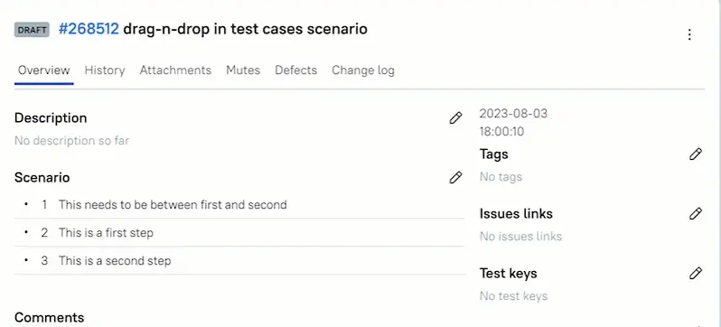Edit the Description with its pencil icon
Screen dimensions: 721x327
pyautogui.click(x=455, y=117)
